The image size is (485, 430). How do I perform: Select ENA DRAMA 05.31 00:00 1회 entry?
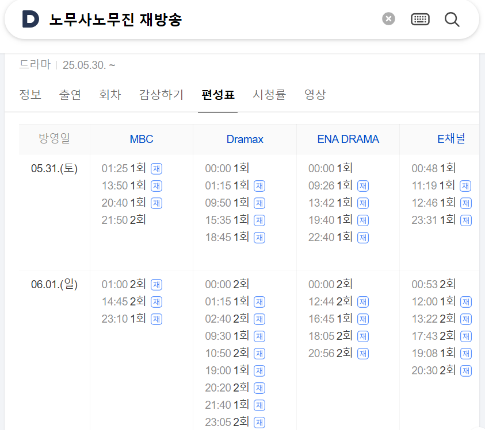(330, 169)
